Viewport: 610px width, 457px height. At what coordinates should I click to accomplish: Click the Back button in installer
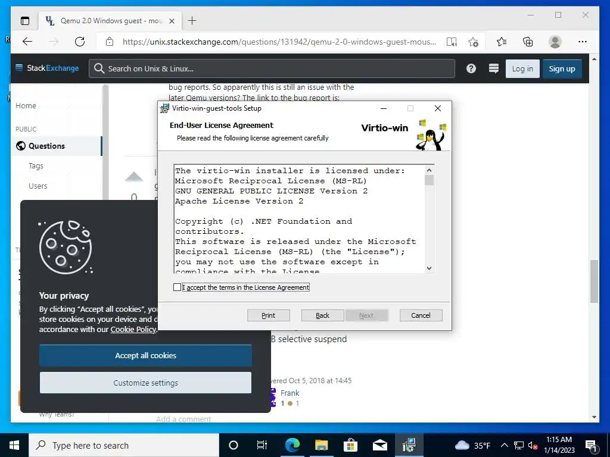pyautogui.click(x=322, y=315)
